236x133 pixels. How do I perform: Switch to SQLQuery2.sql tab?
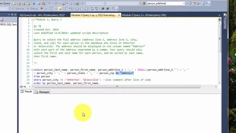coord(42,15)
